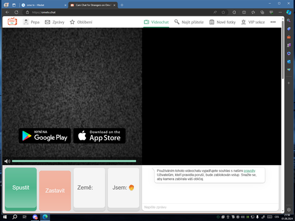Open the Jsem gender selector
295x221 pixels.
pyautogui.click(x=123, y=189)
